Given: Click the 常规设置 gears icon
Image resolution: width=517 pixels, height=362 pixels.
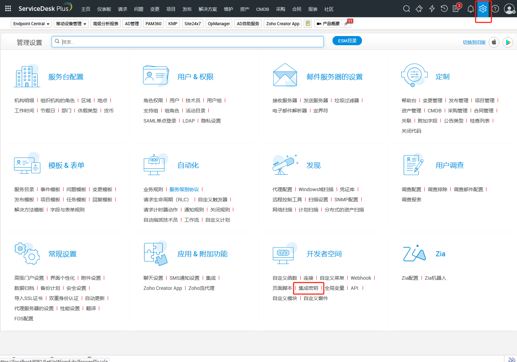Looking at the screenshot, I should 27,253.
